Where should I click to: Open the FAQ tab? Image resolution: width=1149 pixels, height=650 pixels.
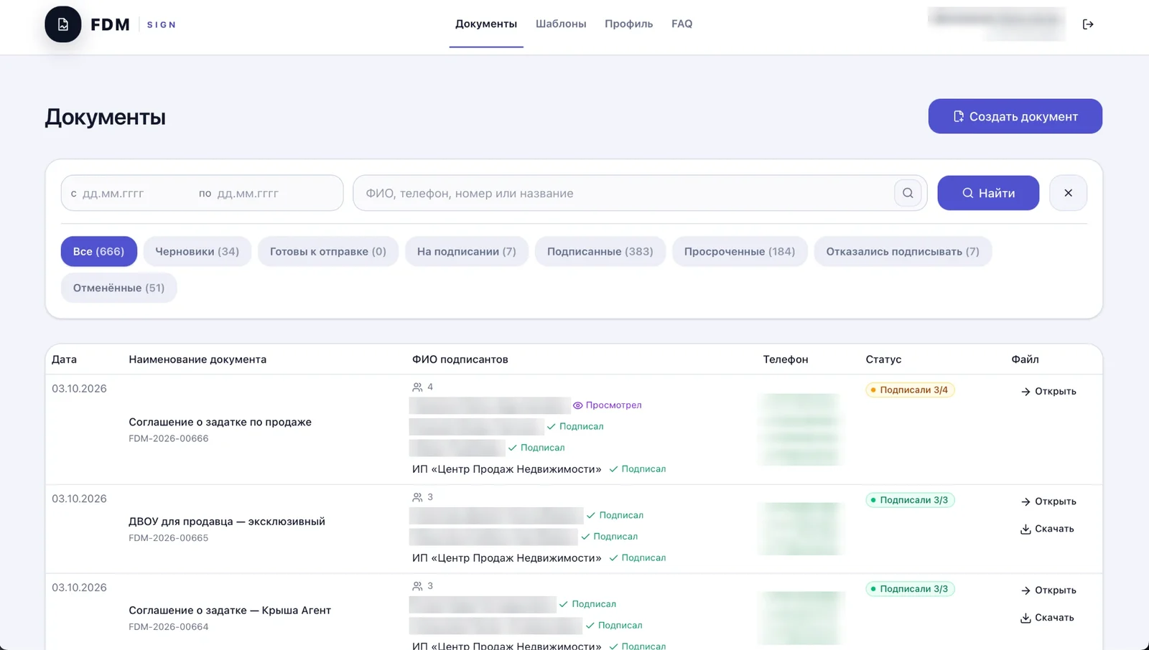[x=682, y=24]
